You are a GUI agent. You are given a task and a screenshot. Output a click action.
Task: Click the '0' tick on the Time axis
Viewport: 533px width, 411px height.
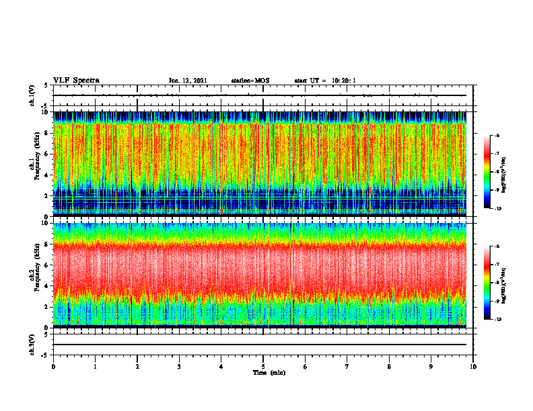click(53, 367)
